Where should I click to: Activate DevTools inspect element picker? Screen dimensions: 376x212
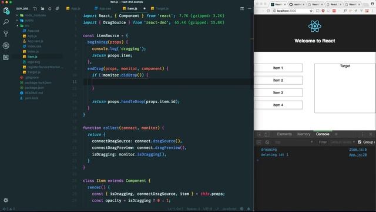pyautogui.click(x=259, y=134)
